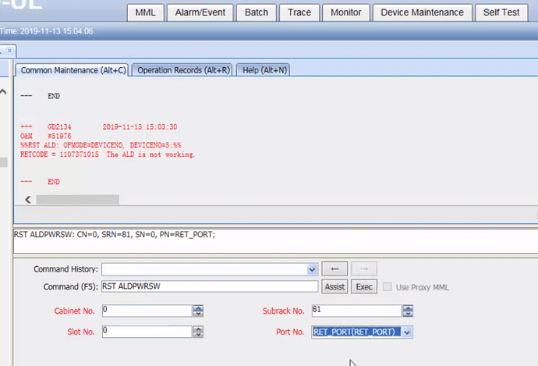
Task: Click the Subrack No. input field
Action: pos(356,311)
